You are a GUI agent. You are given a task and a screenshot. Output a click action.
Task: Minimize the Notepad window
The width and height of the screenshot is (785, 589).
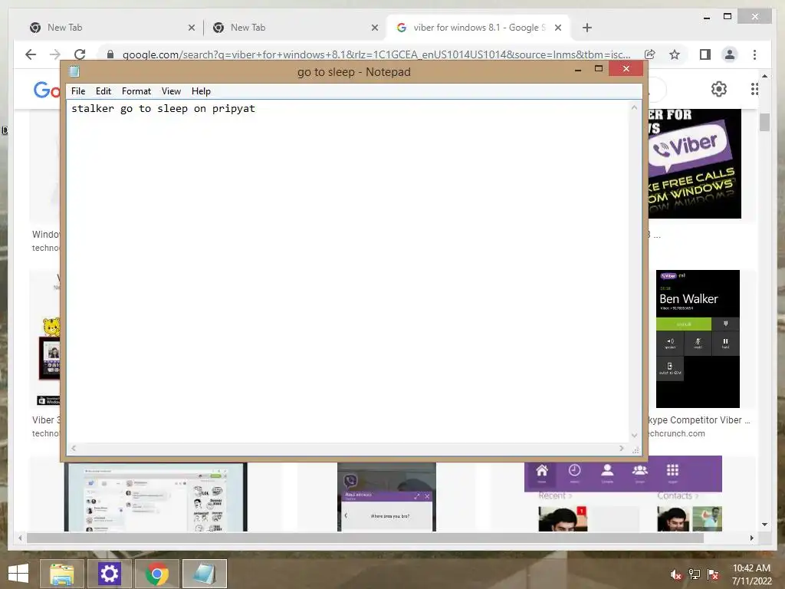pos(578,69)
